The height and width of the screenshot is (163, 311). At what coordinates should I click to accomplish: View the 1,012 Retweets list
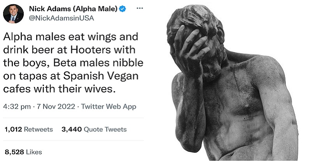tap(29, 129)
